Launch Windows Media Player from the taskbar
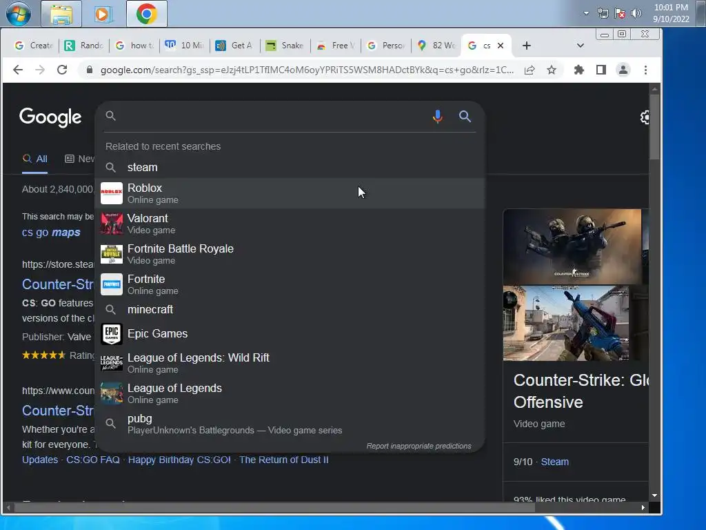Image resolution: width=706 pixels, height=530 pixels. coord(103,14)
